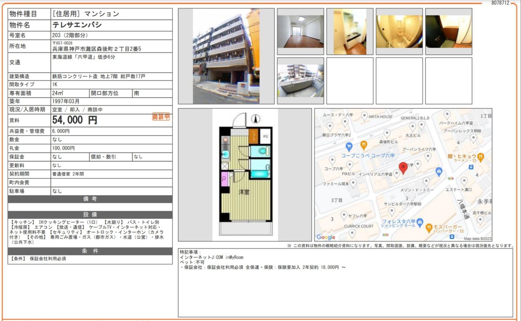
Task: Click the red location pin on map
Action: (x=403, y=168)
